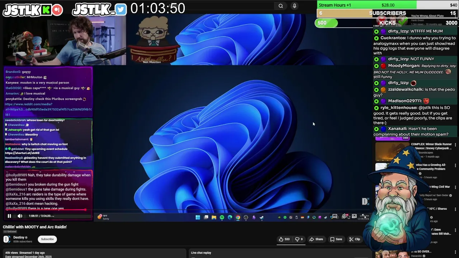The height and width of the screenshot is (258, 459).
Task: Open the Windows Start button in the video
Action: (x=198, y=217)
